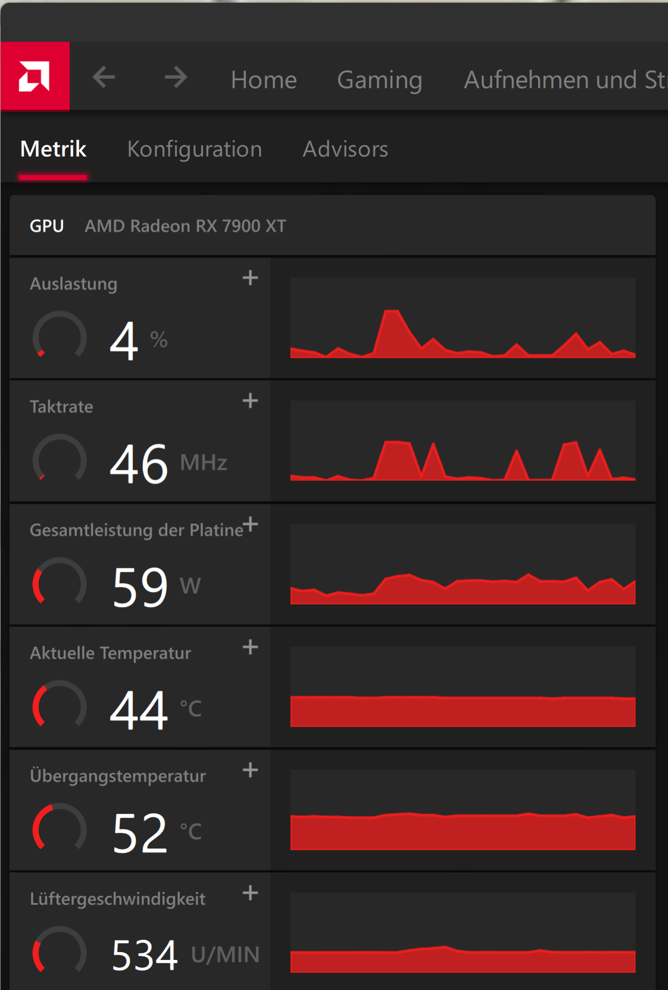The height and width of the screenshot is (990, 668).
Task: Expand Gesamtleistung der Platine with plus
Action: (x=250, y=523)
